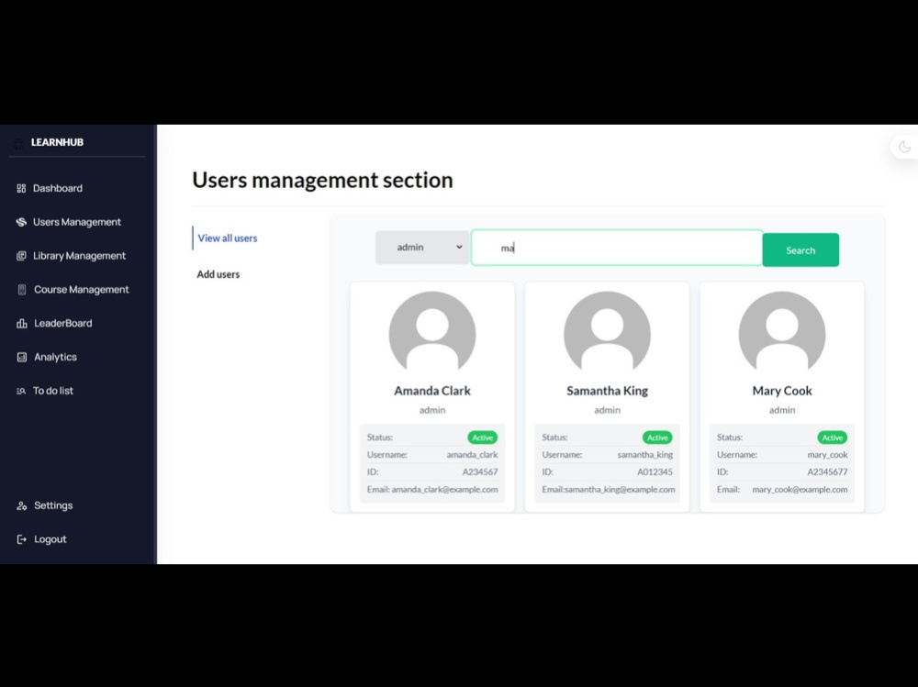Click the To do list icon
Viewport: 918px width, 687px height.
(x=21, y=391)
